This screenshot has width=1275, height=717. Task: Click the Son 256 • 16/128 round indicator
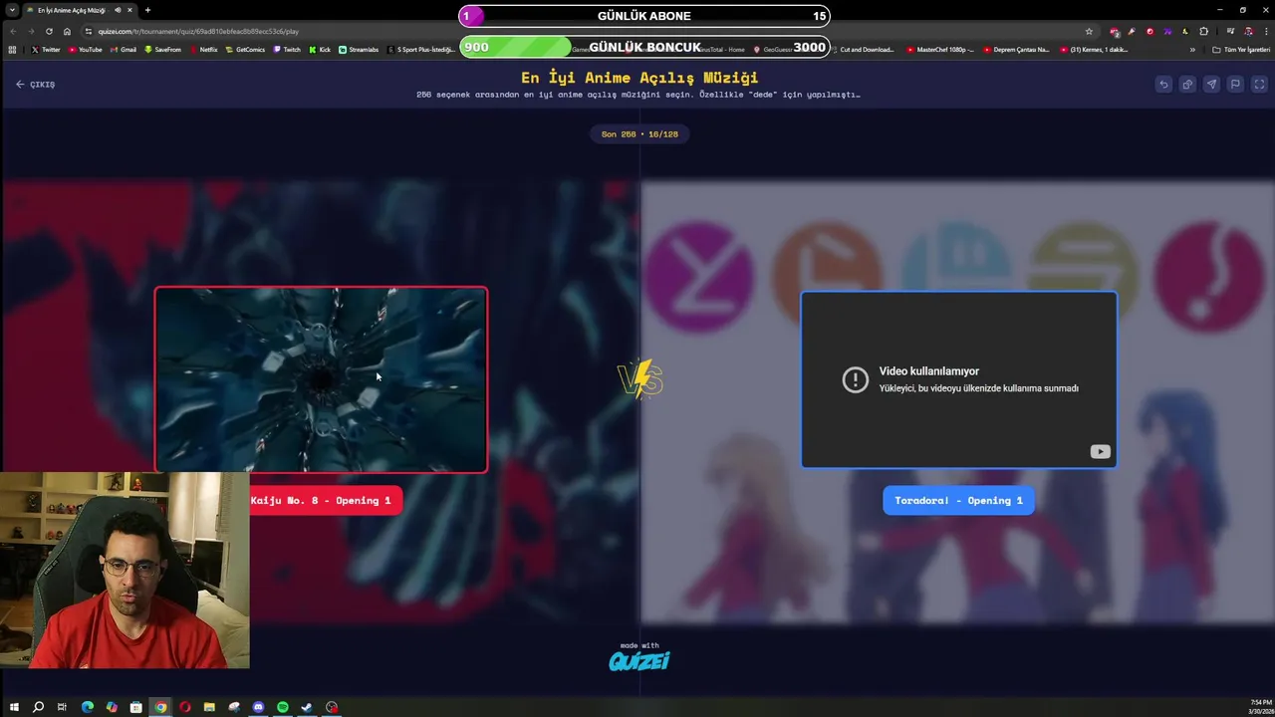[639, 133]
